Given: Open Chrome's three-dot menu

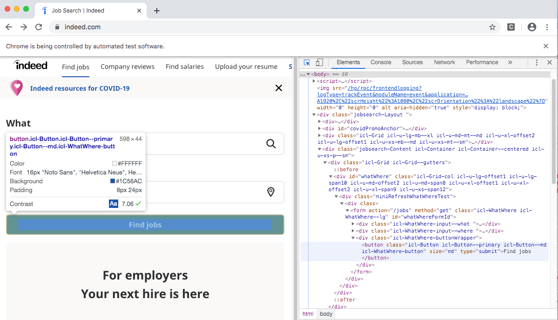Looking at the screenshot, I should pyautogui.click(x=547, y=27).
